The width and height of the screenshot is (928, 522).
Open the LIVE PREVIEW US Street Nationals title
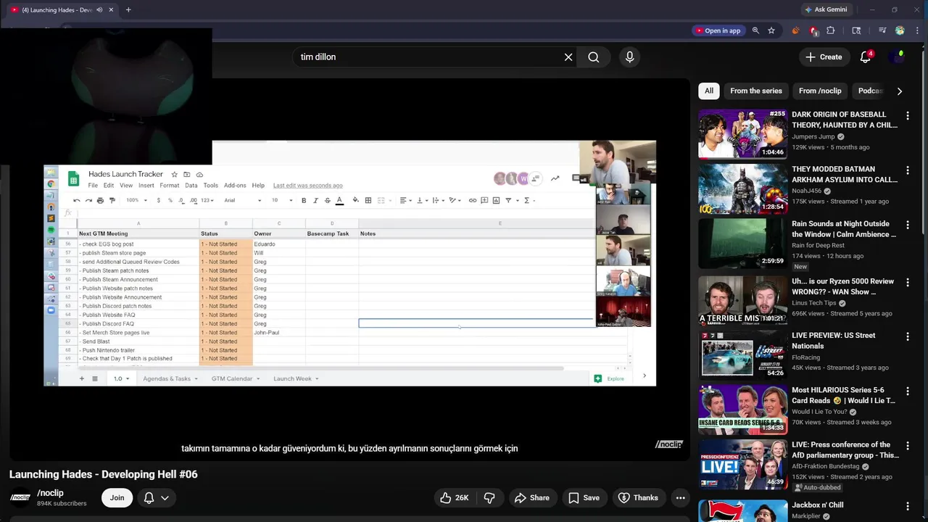[834, 341]
